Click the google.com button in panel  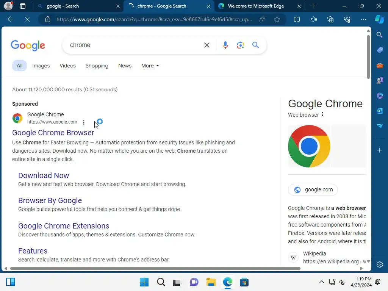313,190
